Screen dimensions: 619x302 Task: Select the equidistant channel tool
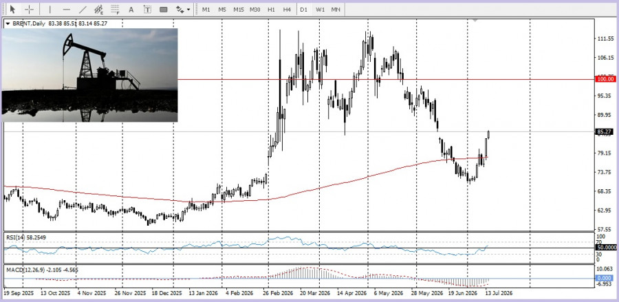pyautogui.click(x=98, y=10)
